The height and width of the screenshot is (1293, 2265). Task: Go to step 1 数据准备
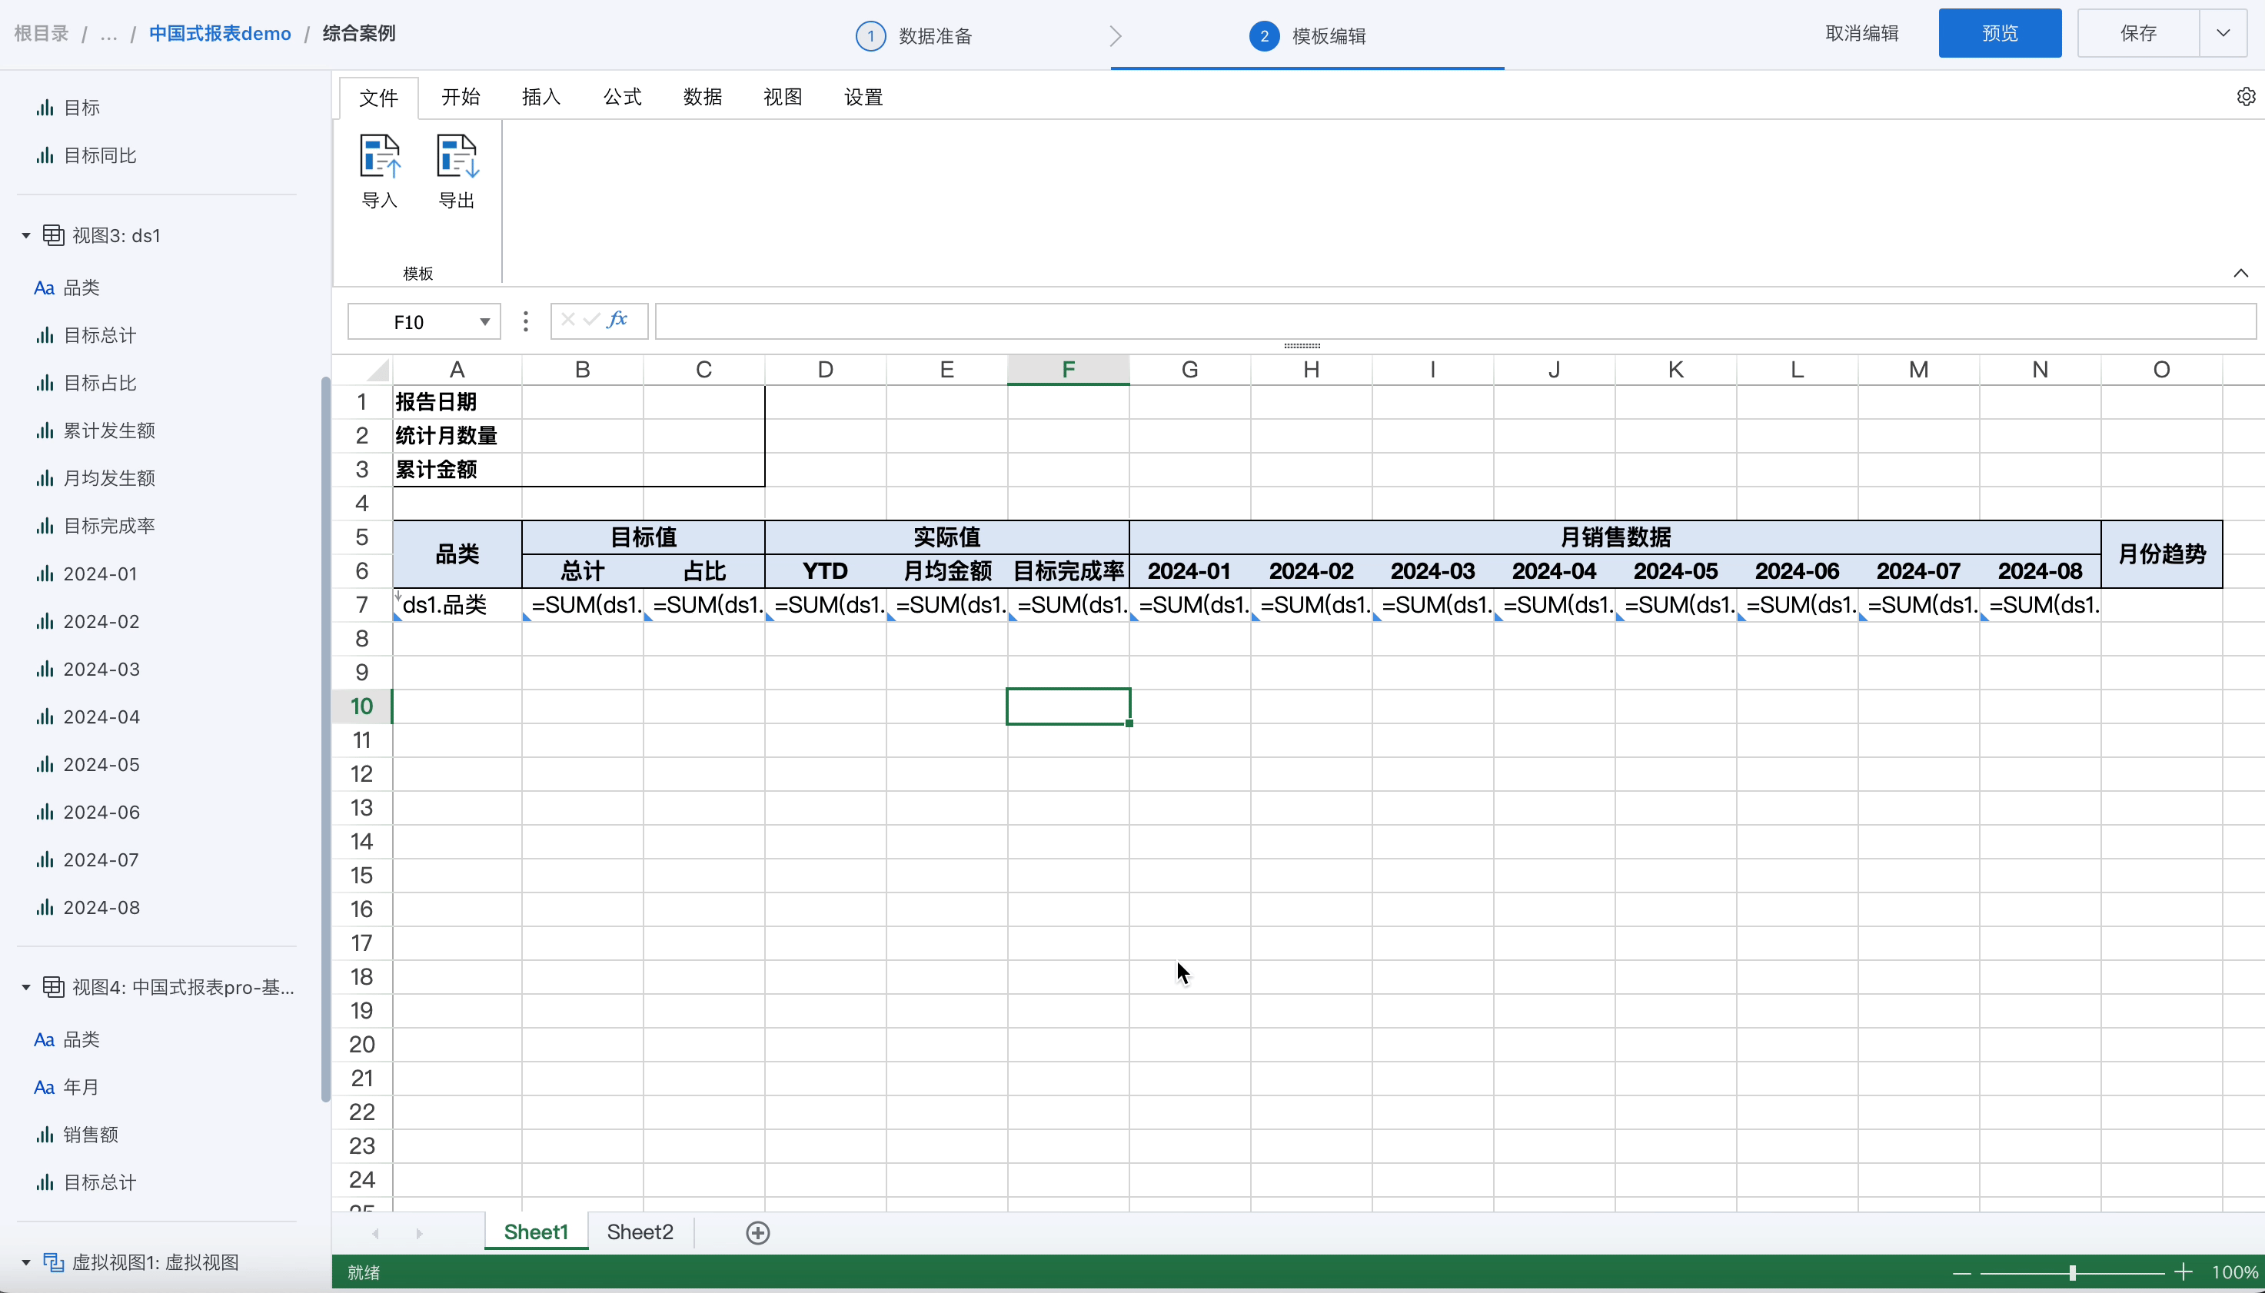coord(914,35)
